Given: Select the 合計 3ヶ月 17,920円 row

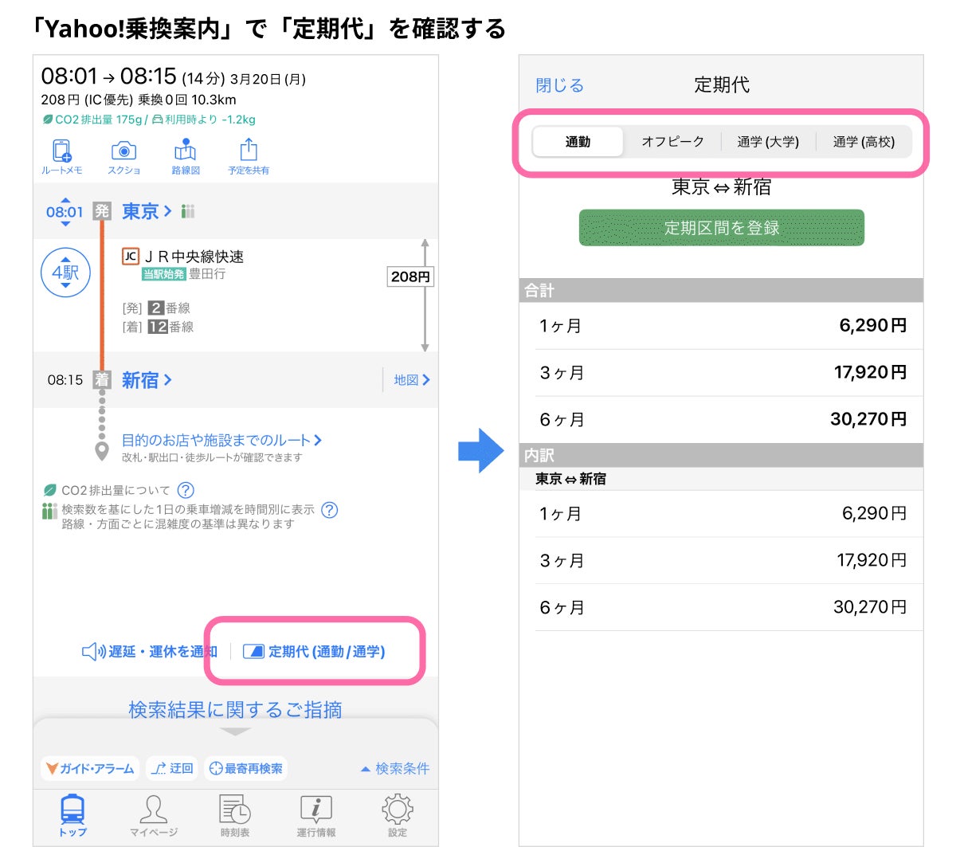Looking at the screenshot, I should tap(721, 372).
